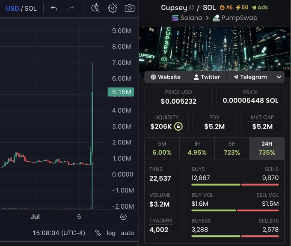
Task: Click the PRICE USD $0.005232 box
Action: coord(178,97)
